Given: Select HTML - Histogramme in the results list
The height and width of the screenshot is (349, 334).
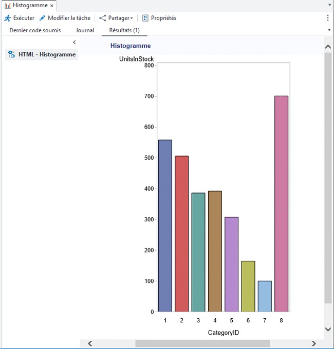Looking at the screenshot, I should pos(47,54).
